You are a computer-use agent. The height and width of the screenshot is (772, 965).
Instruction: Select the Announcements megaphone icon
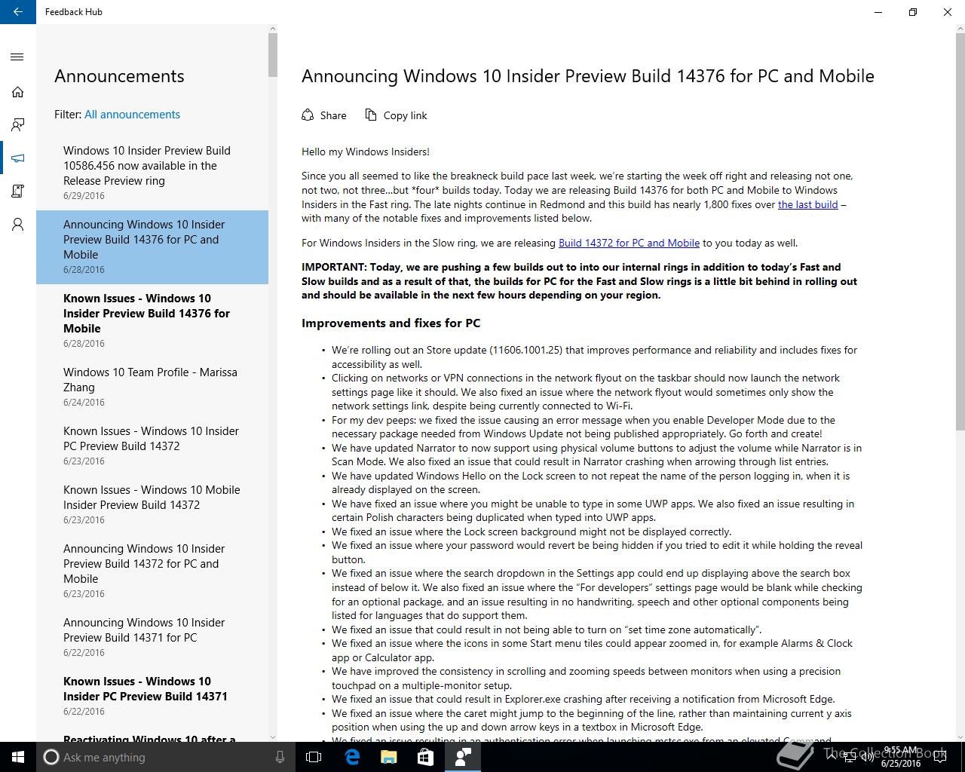[18, 158]
